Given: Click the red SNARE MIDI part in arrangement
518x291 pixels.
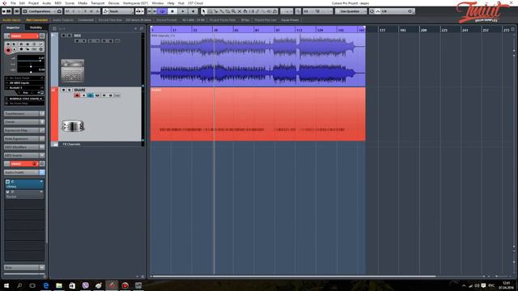Looking at the screenshot, I should pyautogui.click(x=257, y=114).
